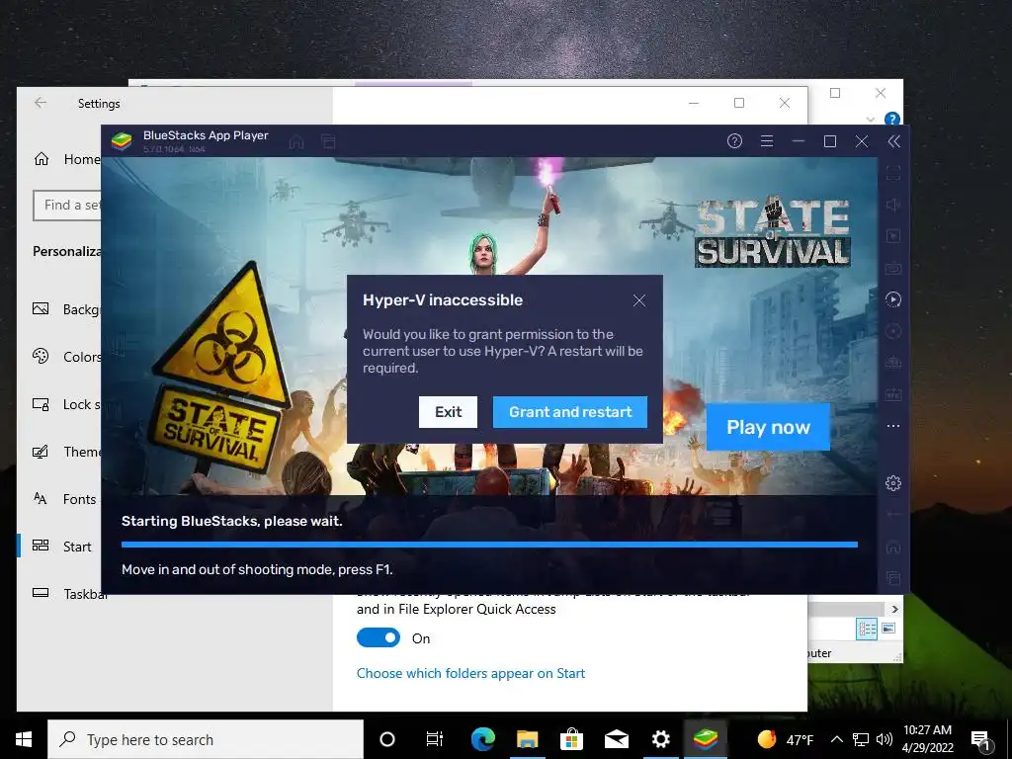The width and height of the screenshot is (1012, 759).
Task: Open BlueStacks hamburger menu
Action: pyautogui.click(x=767, y=140)
